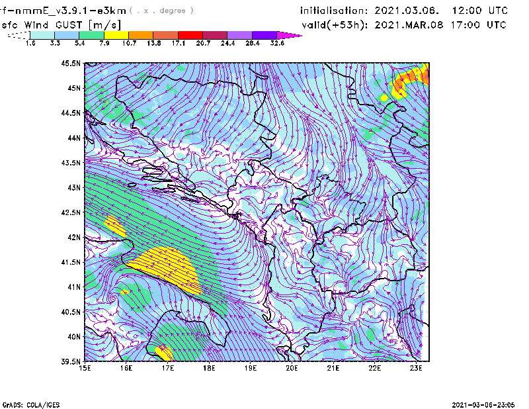Click the 41.5N latitude label
The image size is (529, 409).
[x=71, y=262]
